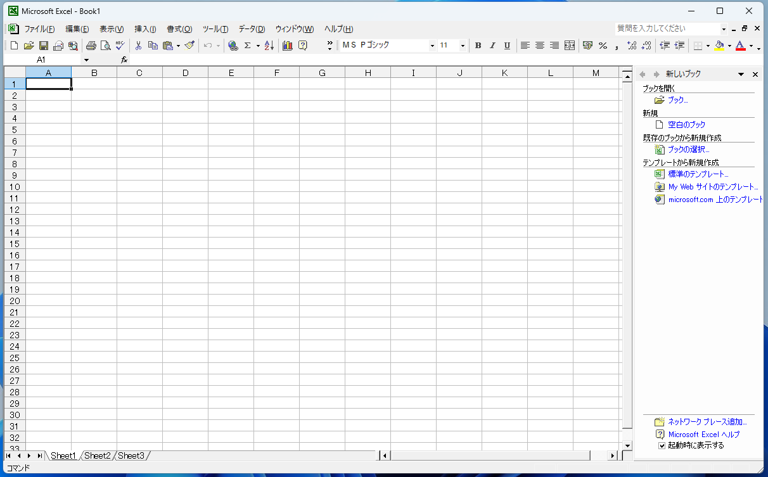Click the Copy toolbar icon
The image size is (768, 477).
[153, 46]
